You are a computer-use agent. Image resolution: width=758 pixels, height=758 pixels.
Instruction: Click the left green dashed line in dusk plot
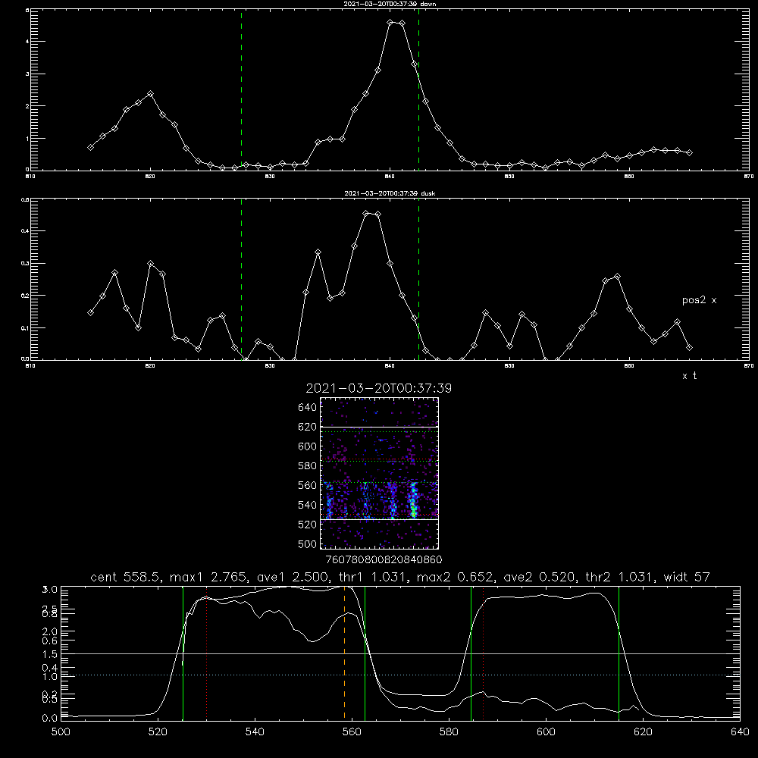(241, 279)
